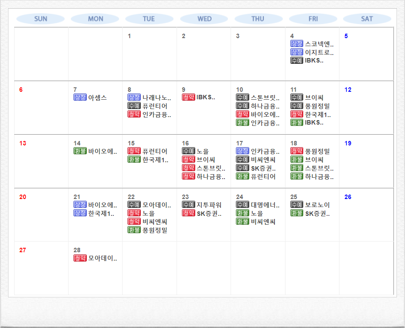
Task: Click the 수예 tag for 스톤브릿.. on day 10
Action: point(242,97)
